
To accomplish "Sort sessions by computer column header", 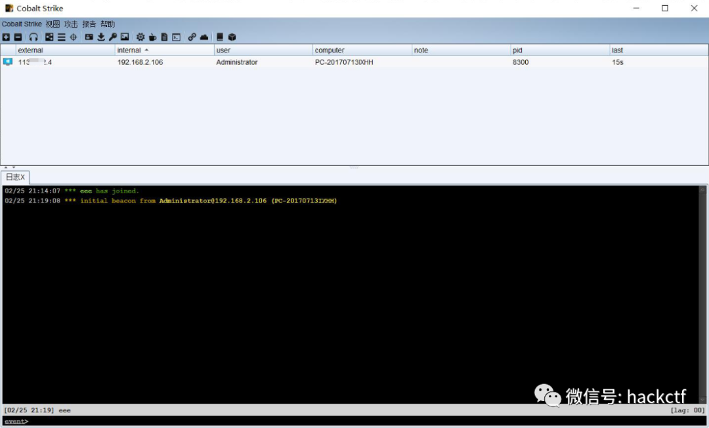I will tap(362, 50).
